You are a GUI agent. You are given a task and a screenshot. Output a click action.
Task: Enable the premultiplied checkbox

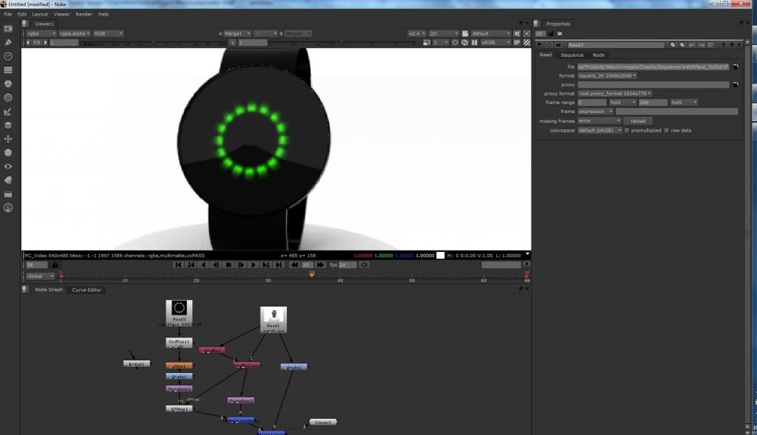(627, 130)
